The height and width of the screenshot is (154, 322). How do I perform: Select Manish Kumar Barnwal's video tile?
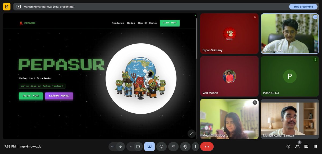click(x=290, y=119)
